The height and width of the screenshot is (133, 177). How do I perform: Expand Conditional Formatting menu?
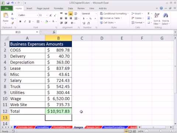point(114,14)
